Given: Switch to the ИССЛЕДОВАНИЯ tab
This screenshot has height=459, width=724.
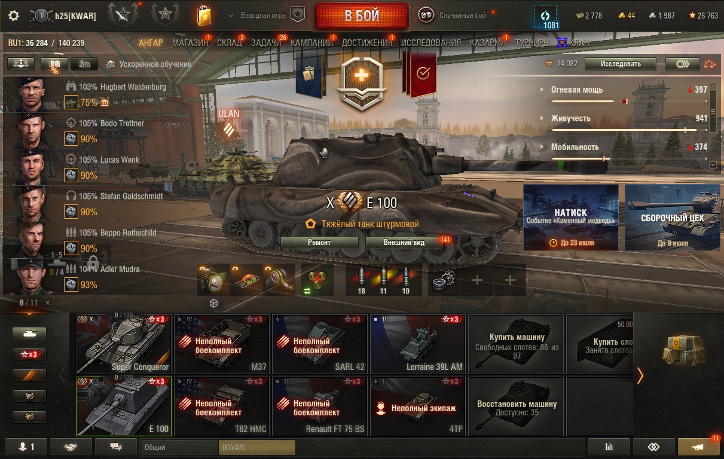Looking at the screenshot, I should point(431,43).
